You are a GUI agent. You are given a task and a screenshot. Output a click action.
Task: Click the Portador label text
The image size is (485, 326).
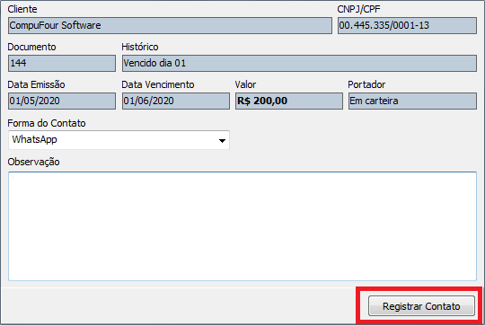pos(366,84)
